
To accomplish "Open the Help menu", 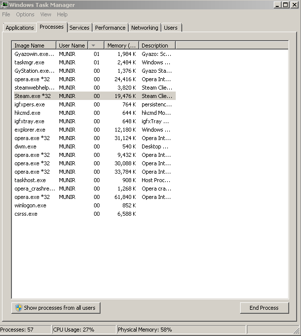I will point(62,14).
